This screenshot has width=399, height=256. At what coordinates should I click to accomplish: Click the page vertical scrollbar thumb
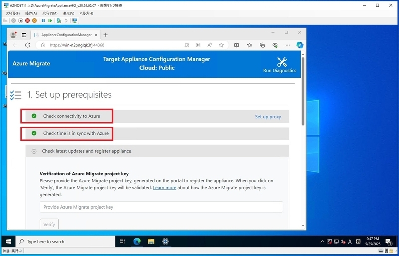coord(303,91)
